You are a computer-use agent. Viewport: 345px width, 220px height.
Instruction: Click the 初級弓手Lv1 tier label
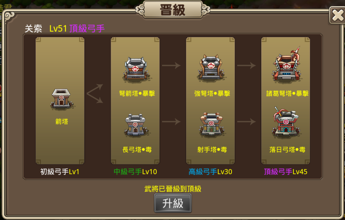pyautogui.click(x=60, y=171)
